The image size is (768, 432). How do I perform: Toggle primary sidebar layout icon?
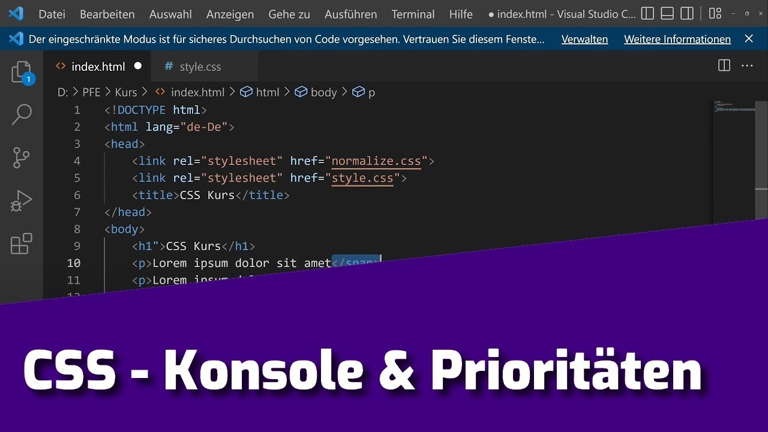(x=647, y=13)
